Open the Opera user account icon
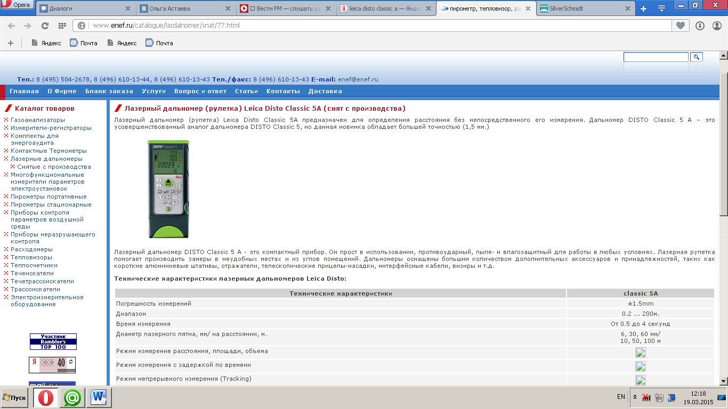This screenshot has width=728, height=409. pos(717,26)
